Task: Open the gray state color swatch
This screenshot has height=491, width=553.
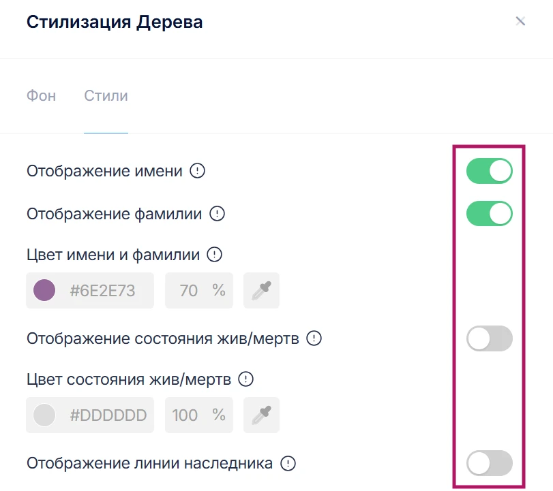Action: tap(44, 415)
